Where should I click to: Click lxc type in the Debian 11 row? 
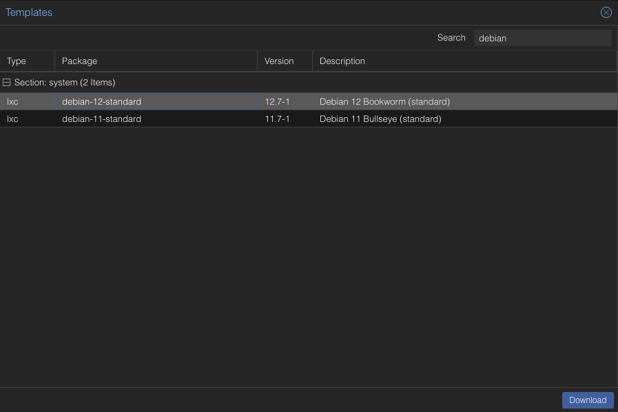12,119
